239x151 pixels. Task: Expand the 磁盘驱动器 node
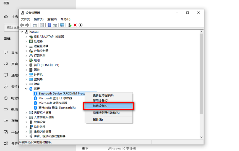coord(26,46)
